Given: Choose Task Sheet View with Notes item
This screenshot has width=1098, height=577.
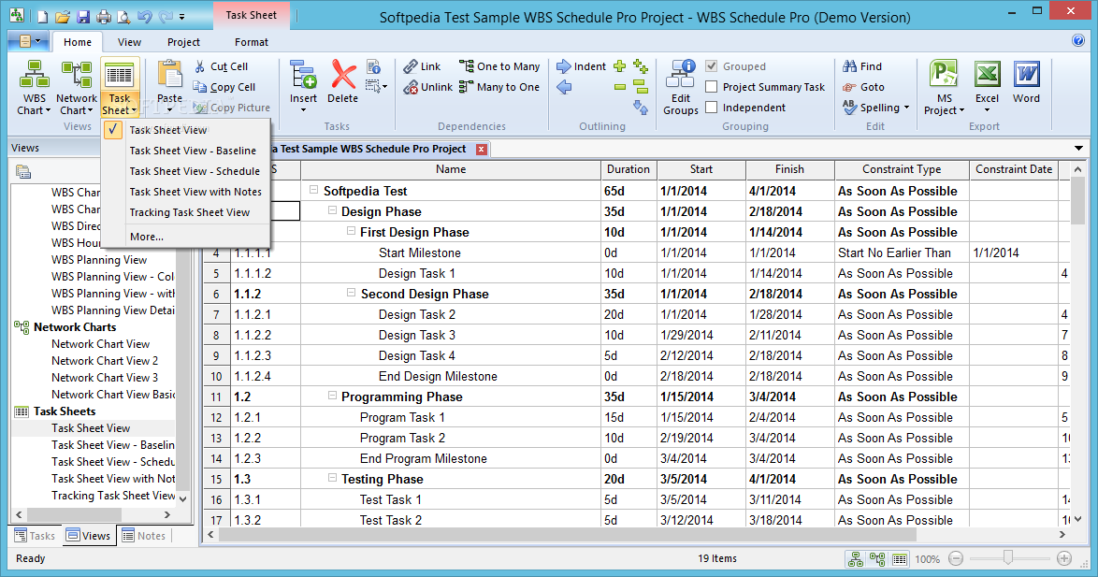Looking at the screenshot, I should pos(186,192).
